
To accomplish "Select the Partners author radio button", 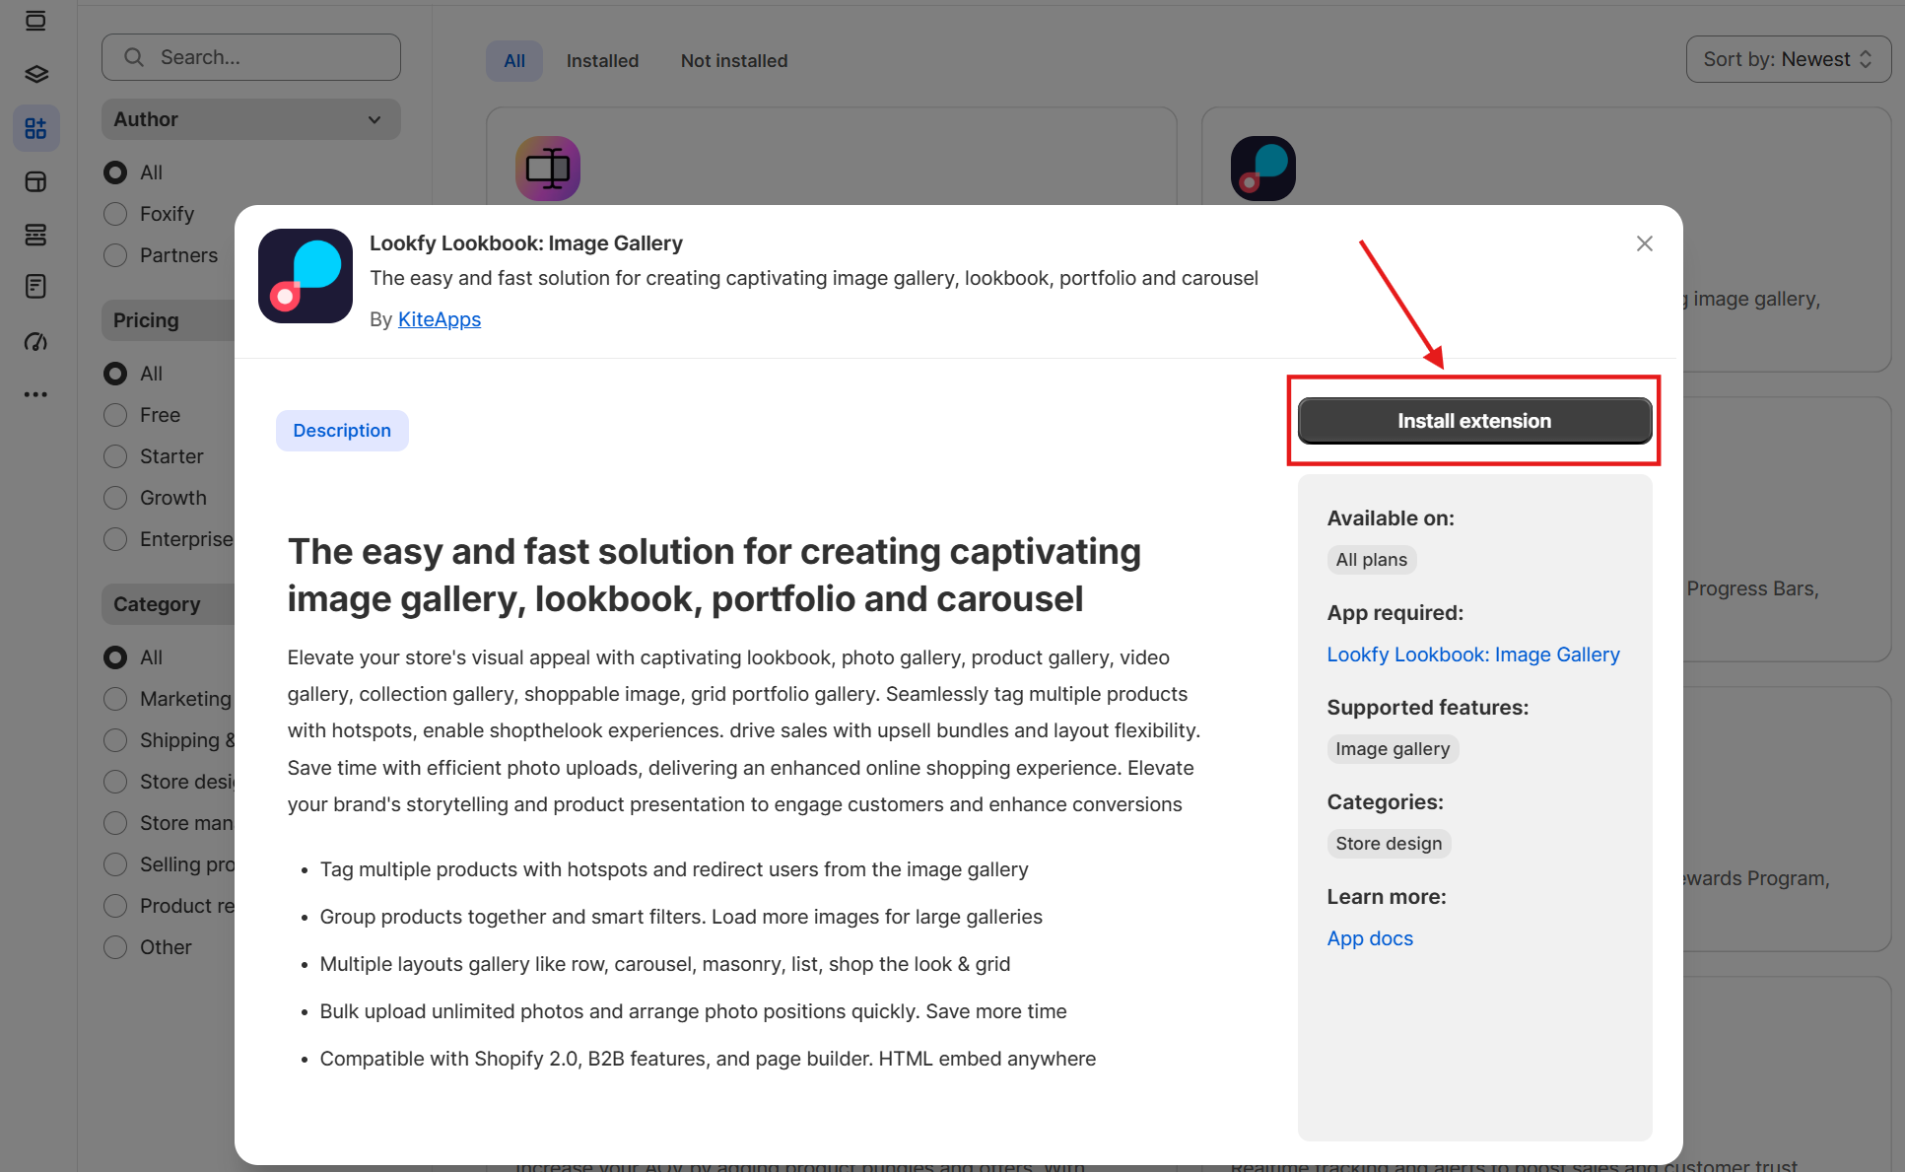I will click(x=115, y=255).
